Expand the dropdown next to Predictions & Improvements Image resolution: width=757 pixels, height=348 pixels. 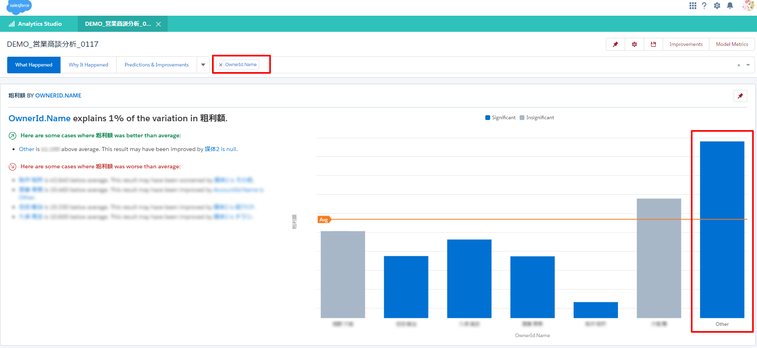[x=203, y=65]
